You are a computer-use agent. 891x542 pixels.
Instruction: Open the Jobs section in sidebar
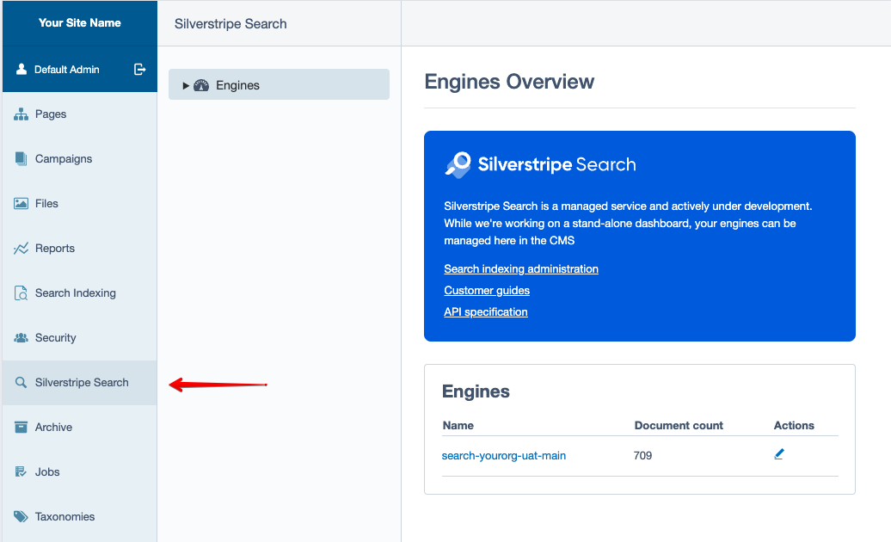click(47, 472)
